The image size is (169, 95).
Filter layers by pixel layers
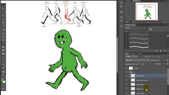(146, 56)
